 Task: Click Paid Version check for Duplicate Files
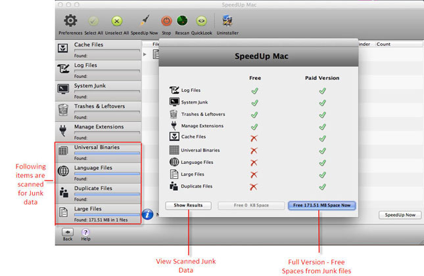(322, 187)
